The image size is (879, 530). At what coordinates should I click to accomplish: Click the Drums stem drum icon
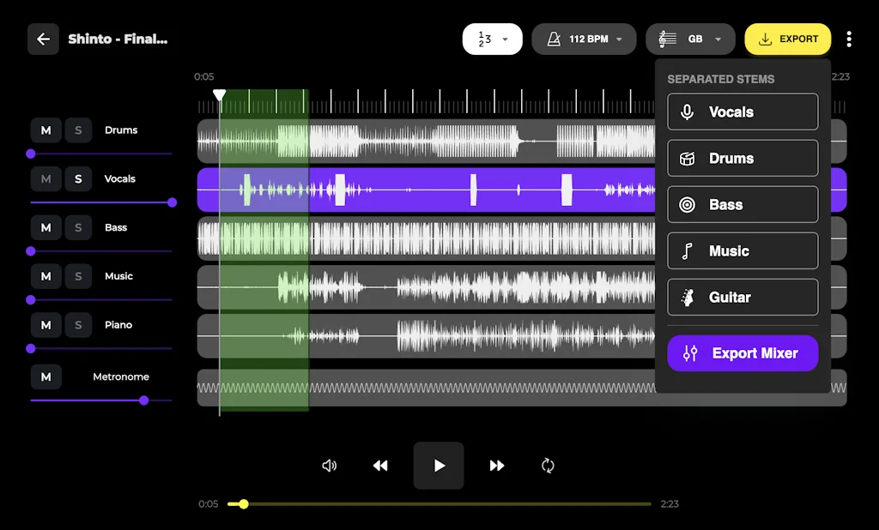click(x=686, y=158)
